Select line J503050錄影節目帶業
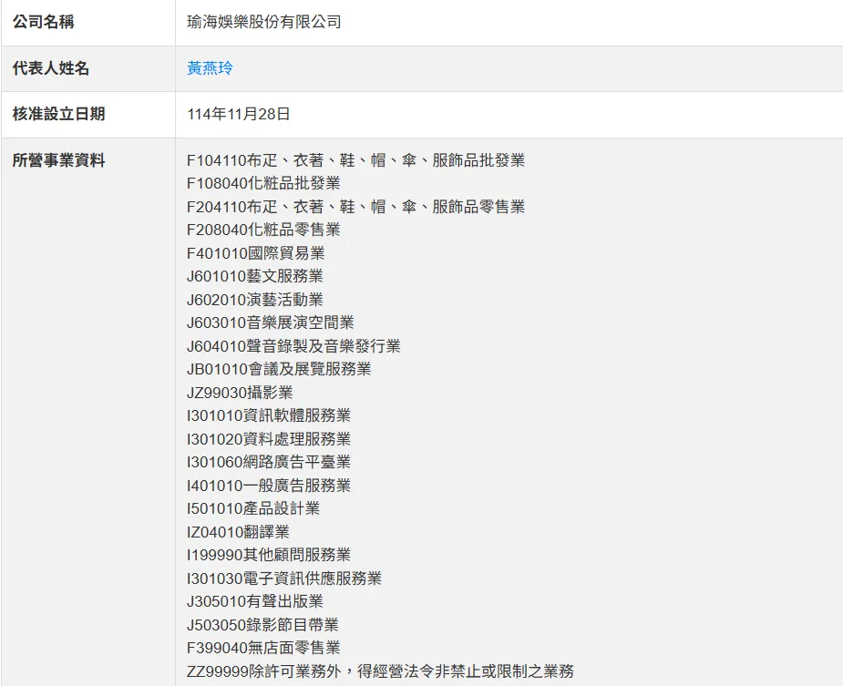843x686 pixels. tap(262, 625)
